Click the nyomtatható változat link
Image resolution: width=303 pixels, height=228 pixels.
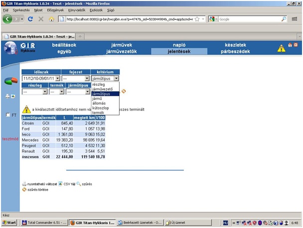[x=41, y=184]
